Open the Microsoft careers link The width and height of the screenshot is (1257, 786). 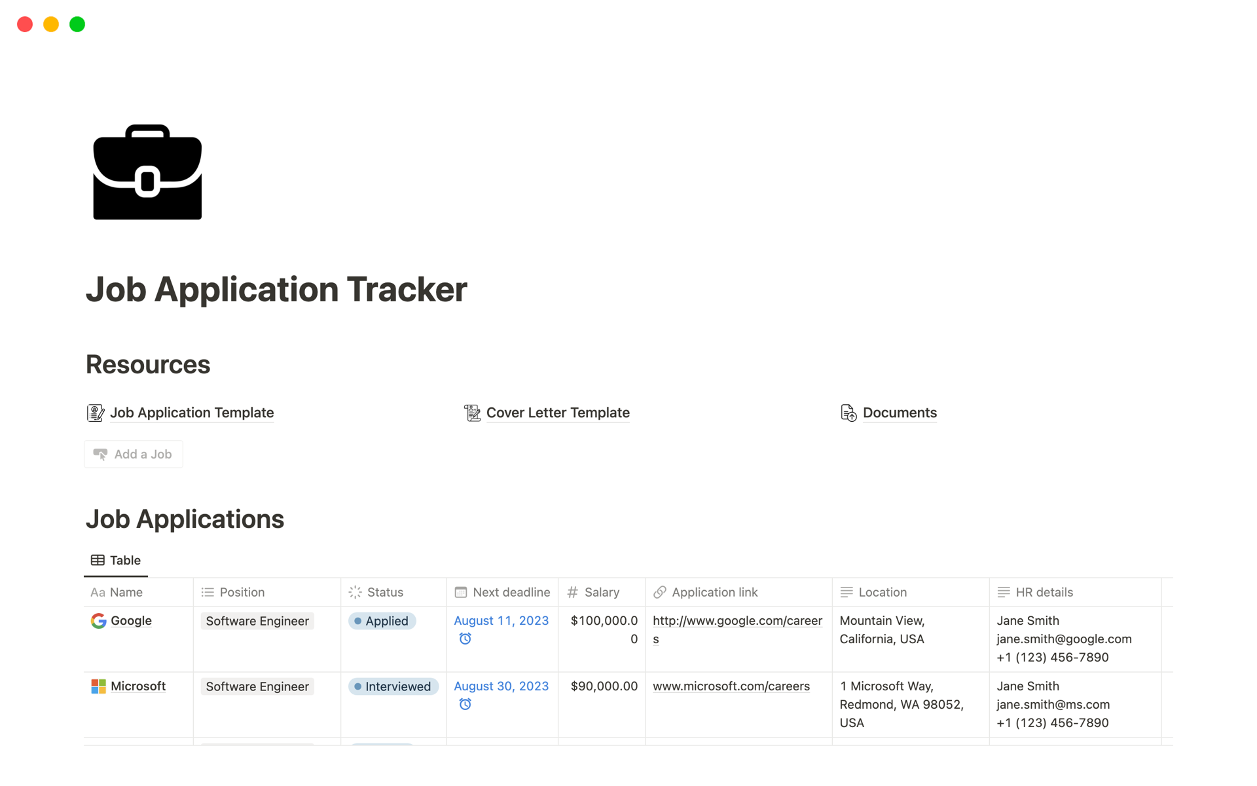(x=731, y=686)
